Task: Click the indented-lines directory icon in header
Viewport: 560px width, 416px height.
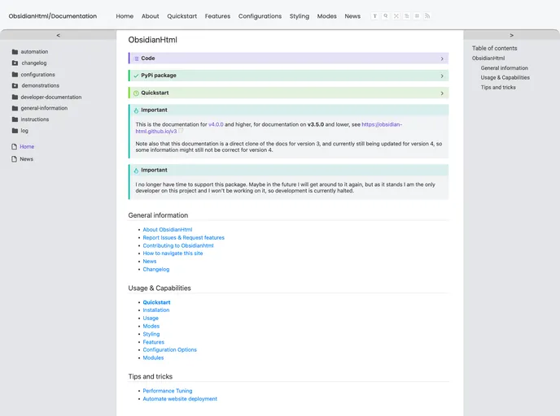Action: [406, 16]
